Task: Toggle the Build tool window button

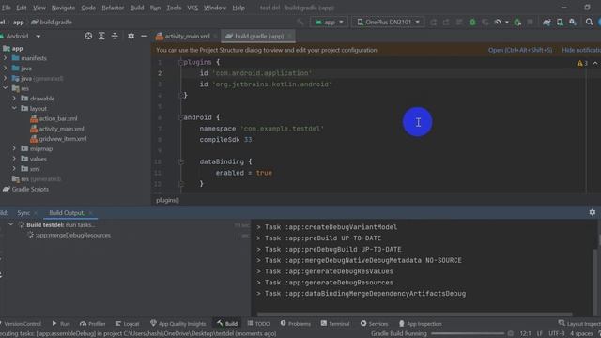Action: click(x=227, y=324)
